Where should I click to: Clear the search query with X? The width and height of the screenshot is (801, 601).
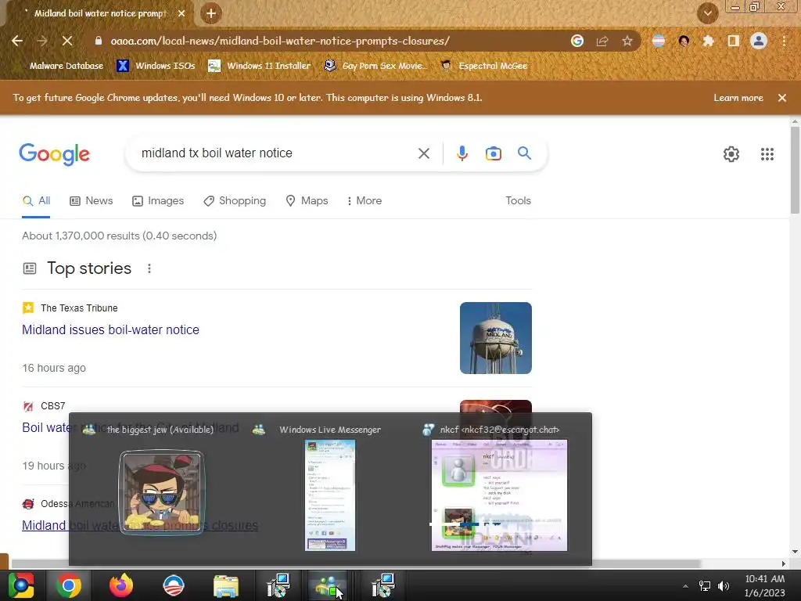(424, 153)
